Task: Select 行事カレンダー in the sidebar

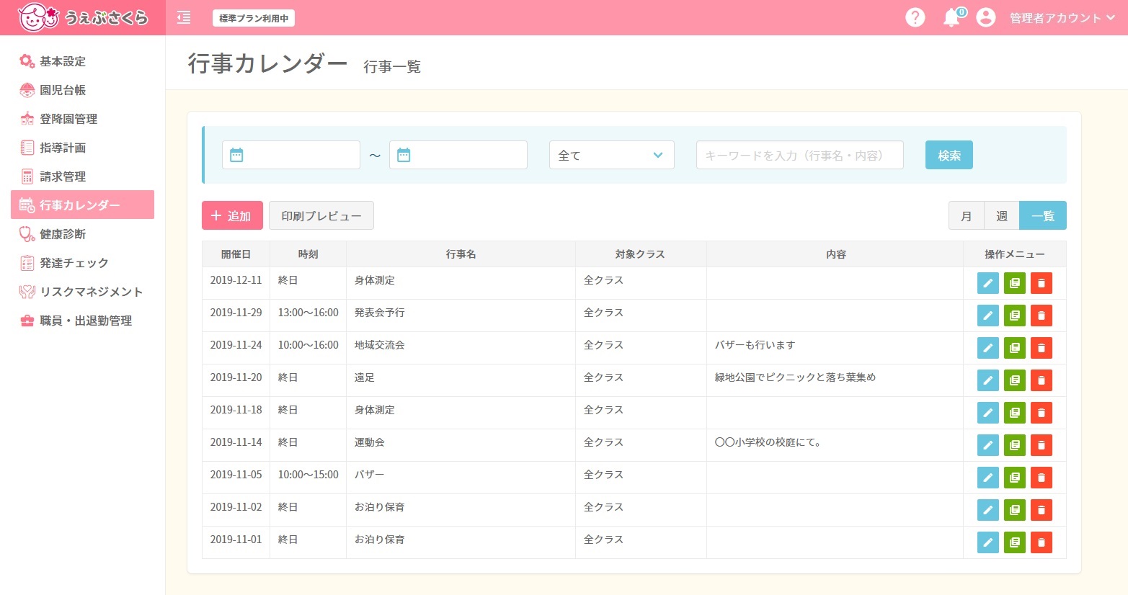Action: point(82,205)
